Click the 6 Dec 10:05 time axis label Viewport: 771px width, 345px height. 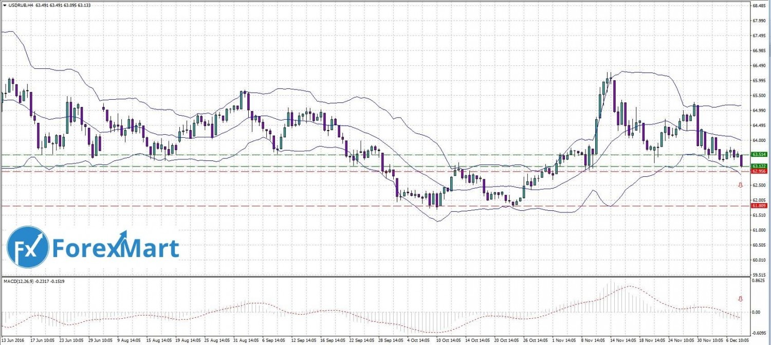tap(737, 340)
